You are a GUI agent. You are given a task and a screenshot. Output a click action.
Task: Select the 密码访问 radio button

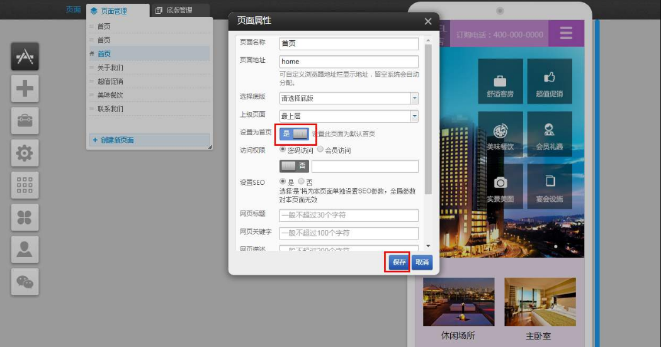pos(283,150)
